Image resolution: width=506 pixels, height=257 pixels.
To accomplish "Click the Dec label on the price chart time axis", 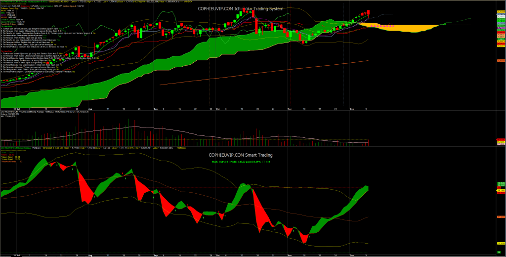I will point(352,107).
